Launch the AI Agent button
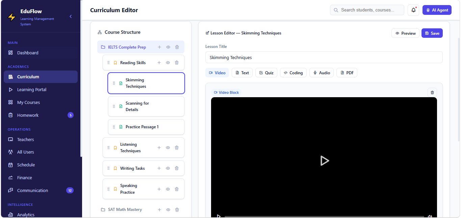 [x=437, y=10]
